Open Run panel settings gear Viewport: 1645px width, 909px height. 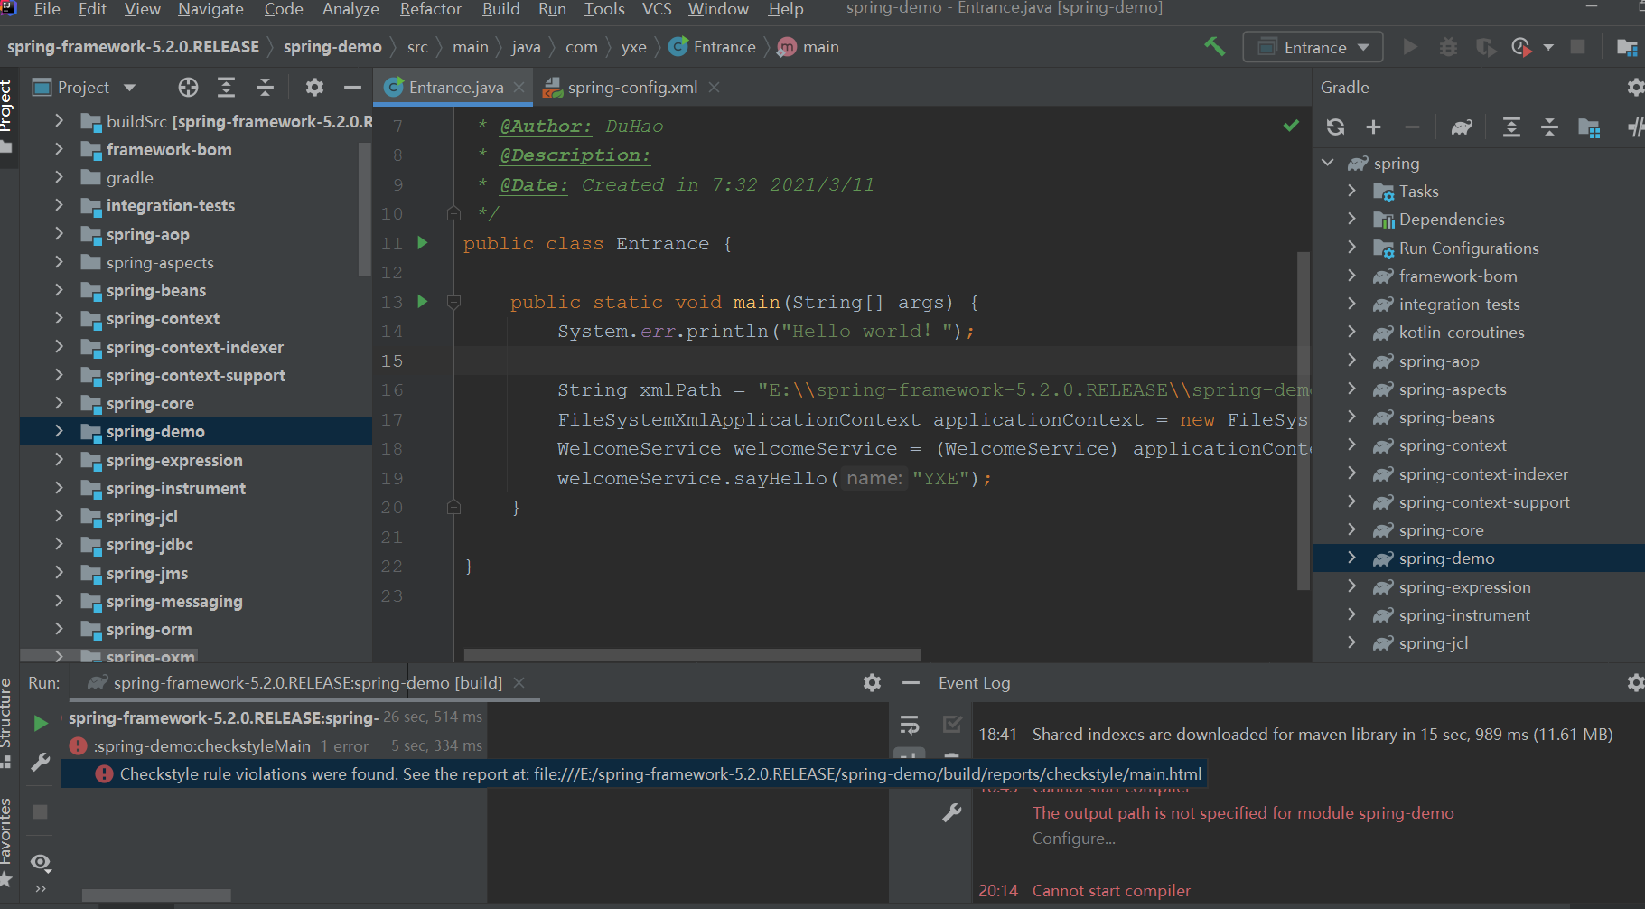[x=872, y=683]
